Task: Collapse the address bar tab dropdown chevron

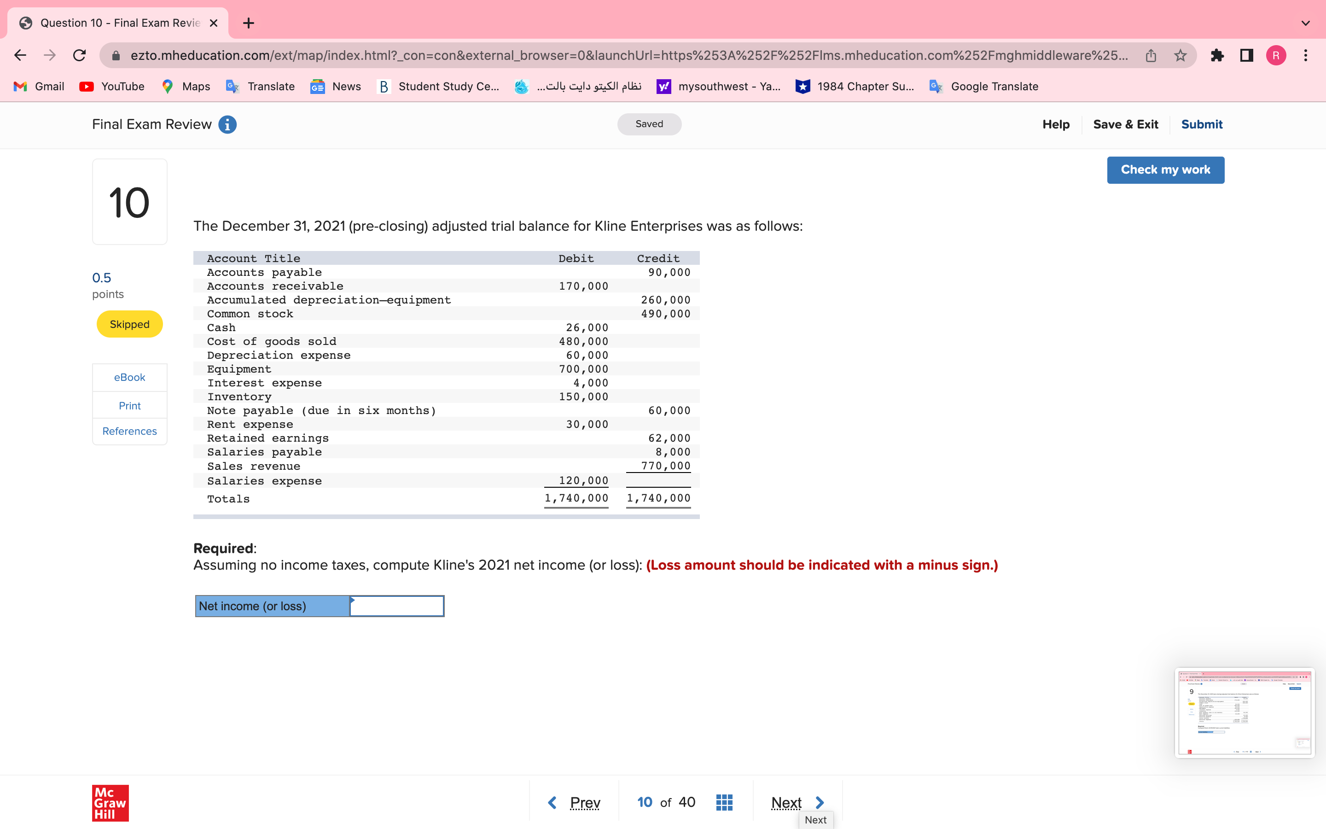Action: pyautogui.click(x=1306, y=23)
